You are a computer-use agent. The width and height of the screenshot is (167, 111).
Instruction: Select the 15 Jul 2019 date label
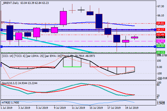pos(95,108)
